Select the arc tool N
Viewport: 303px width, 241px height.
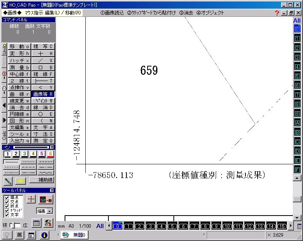point(43,121)
